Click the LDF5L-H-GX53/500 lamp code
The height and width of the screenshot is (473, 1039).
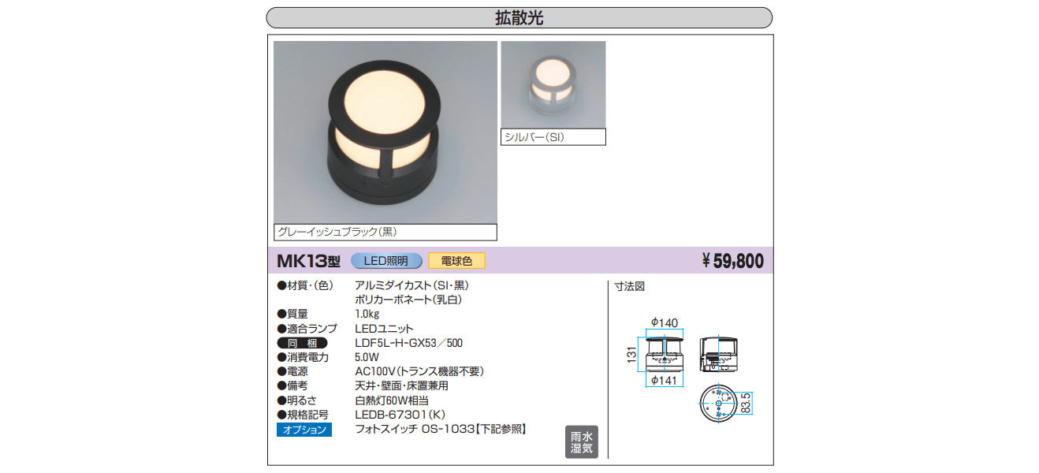(x=408, y=343)
